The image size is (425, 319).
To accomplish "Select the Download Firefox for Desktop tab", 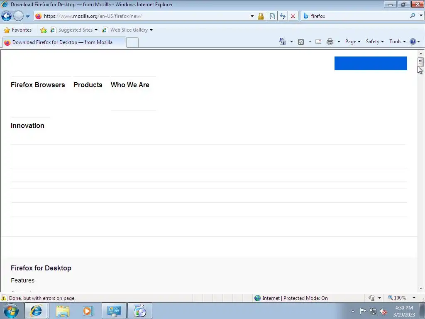I will [x=64, y=42].
